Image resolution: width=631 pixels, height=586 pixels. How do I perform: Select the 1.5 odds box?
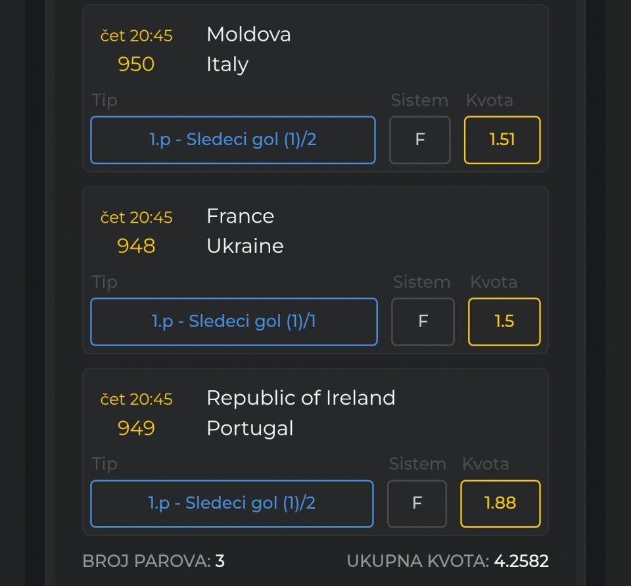pyautogui.click(x=504, y=322)
